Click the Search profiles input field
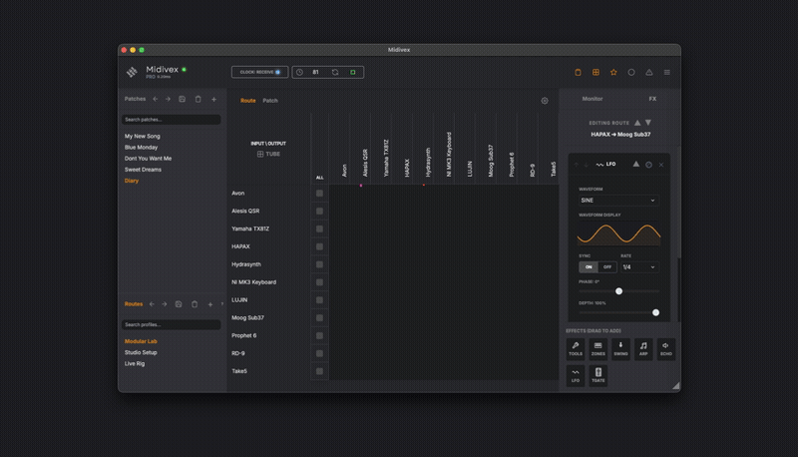Image resolution: width=798 pixels, height=457 pixels. pos(171,324)
